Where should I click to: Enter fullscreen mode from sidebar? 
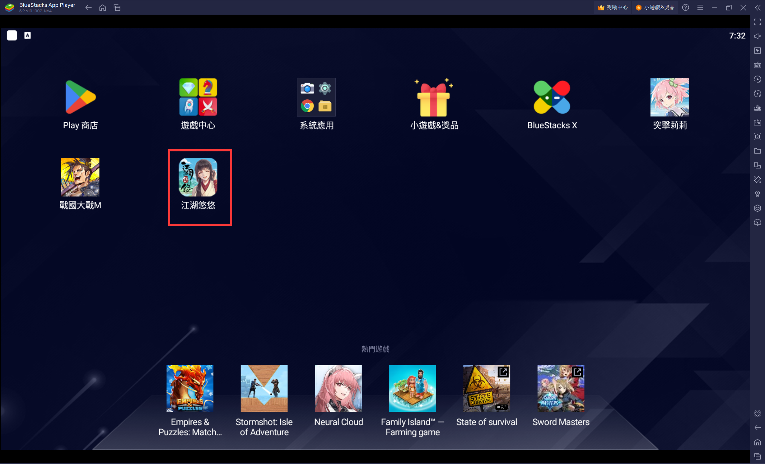[758, 22]
